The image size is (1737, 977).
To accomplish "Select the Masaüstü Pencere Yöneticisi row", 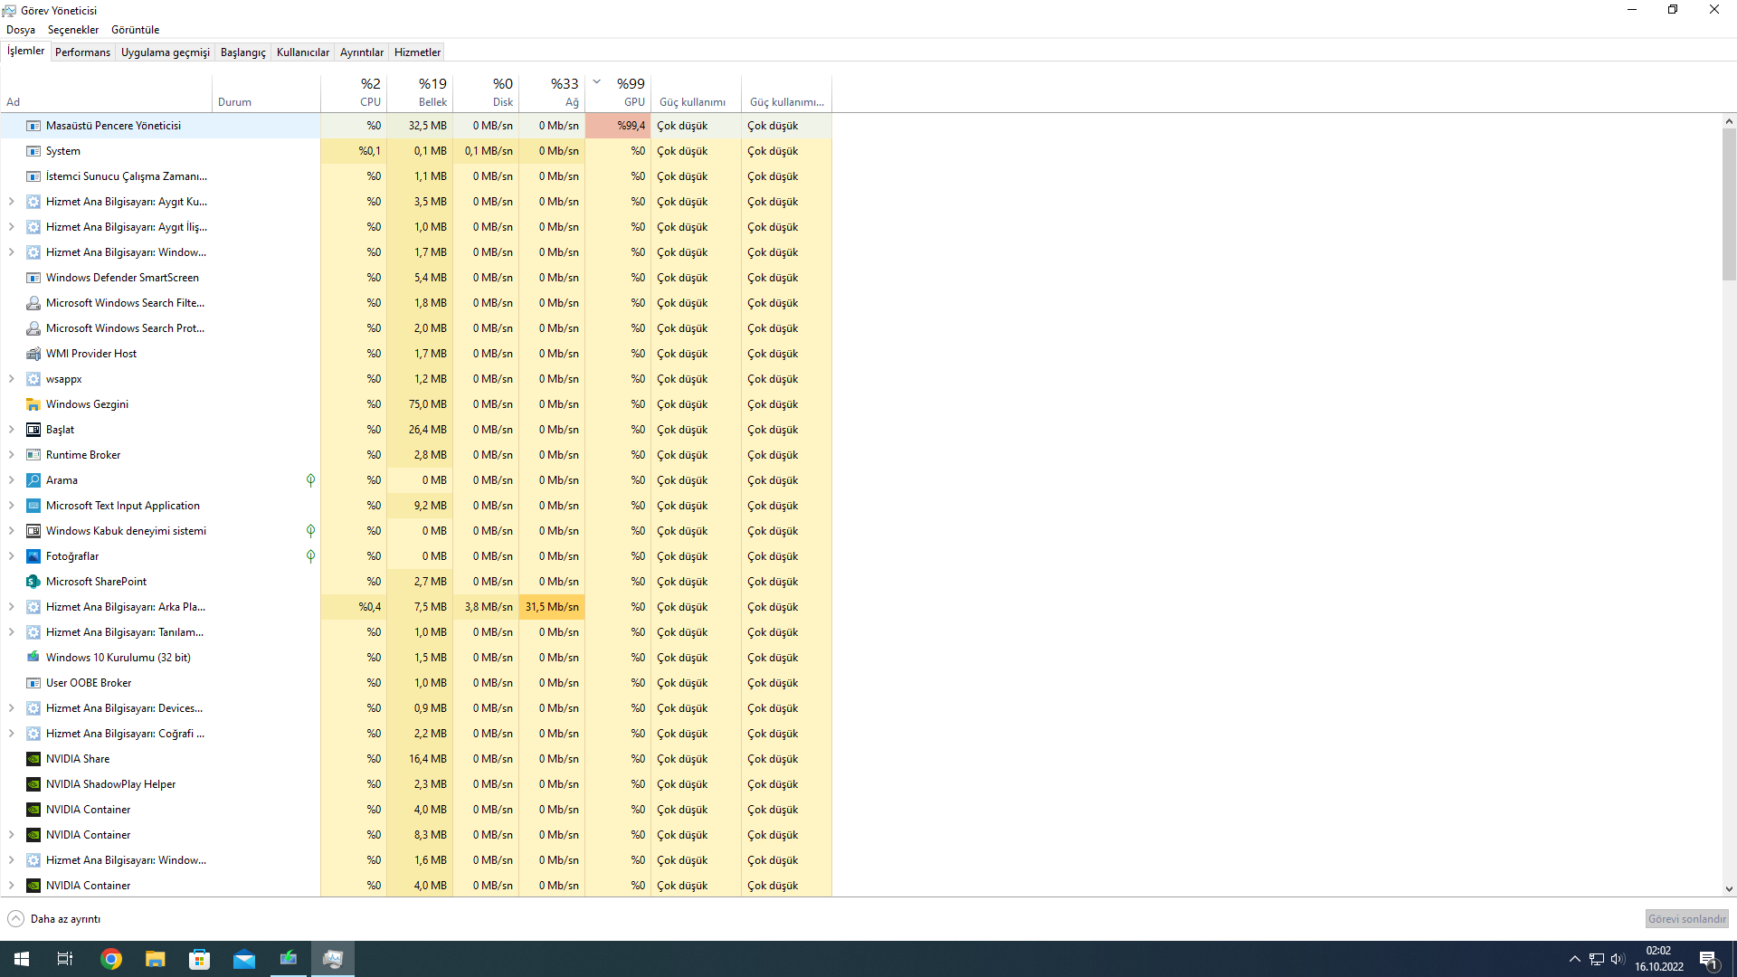I will point(113,126).
